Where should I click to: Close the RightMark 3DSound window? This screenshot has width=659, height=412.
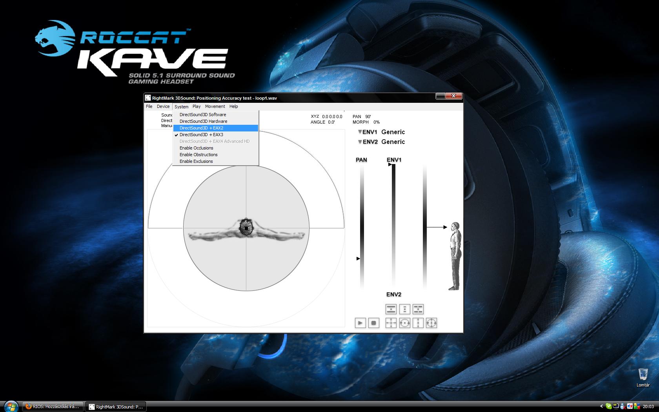coord(453,96)
